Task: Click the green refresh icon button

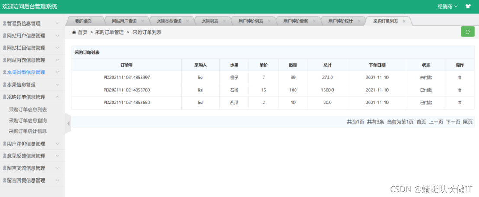Action: pyautogui.click(x=467, y=32)
